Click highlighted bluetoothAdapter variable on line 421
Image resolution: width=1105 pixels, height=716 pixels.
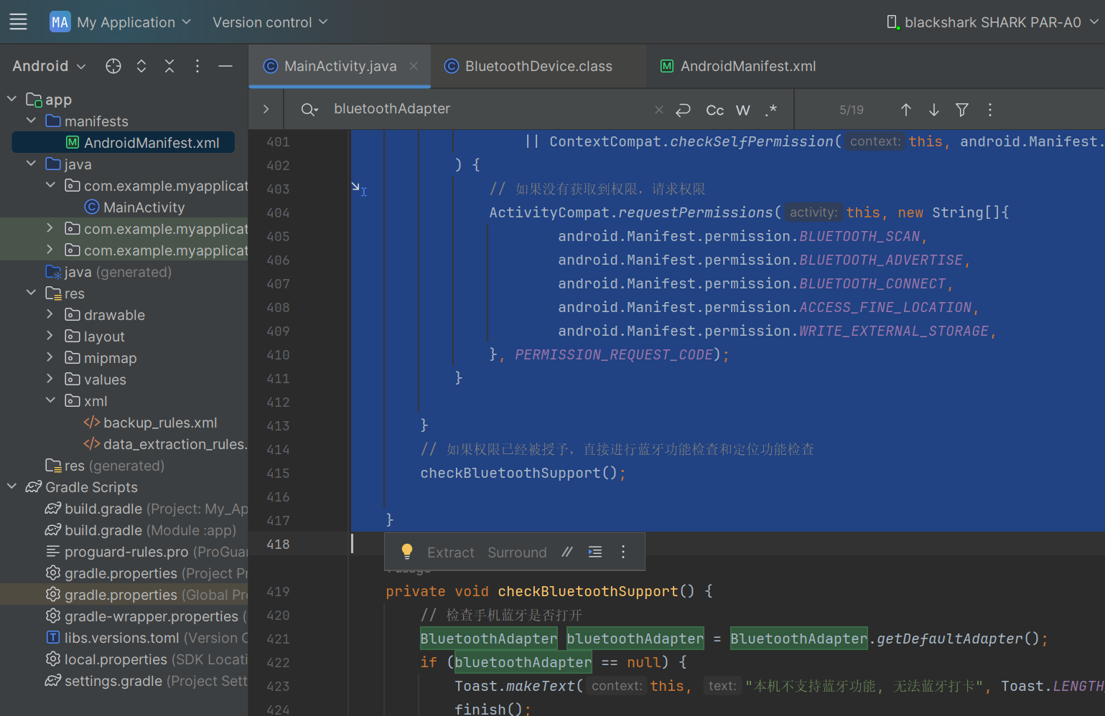635,639
